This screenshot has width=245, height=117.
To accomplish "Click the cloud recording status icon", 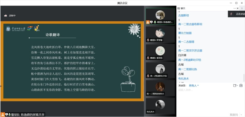I will (6, 16).
